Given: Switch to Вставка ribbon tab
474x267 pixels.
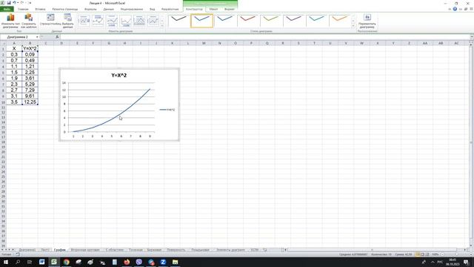Looking at the screenshot, I should (x=40, y=9).
